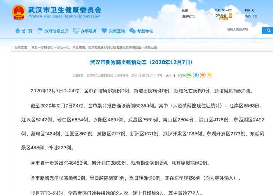Image resolution: width=273 pixels, height=195 pixels.
Task: Click the 专题专栏 breadcrumb link
Action: click(47, 48)
